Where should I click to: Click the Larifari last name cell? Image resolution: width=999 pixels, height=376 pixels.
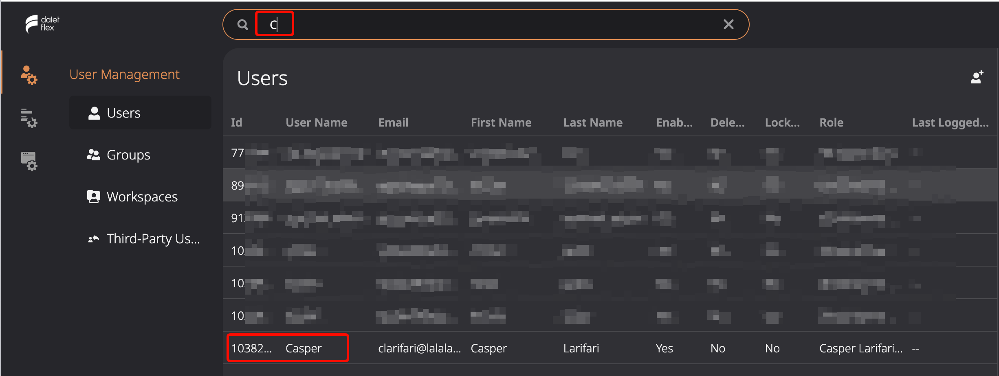pos(581,348)
